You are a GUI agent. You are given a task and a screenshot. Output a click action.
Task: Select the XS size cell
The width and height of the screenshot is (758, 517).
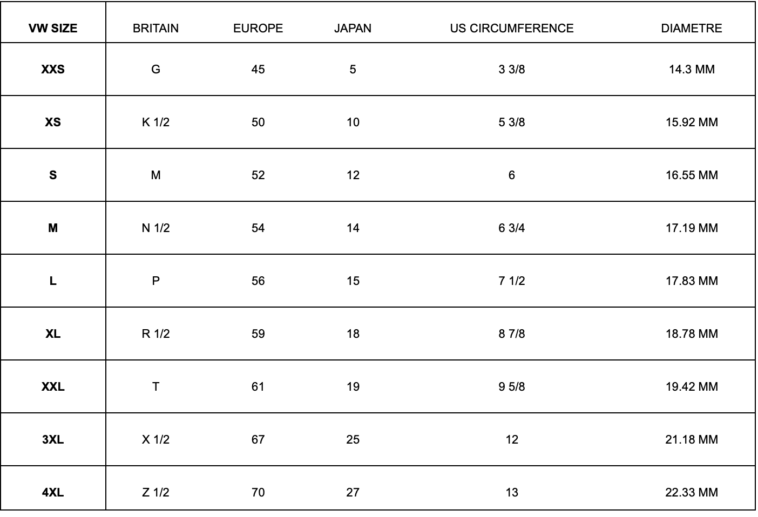53,122
